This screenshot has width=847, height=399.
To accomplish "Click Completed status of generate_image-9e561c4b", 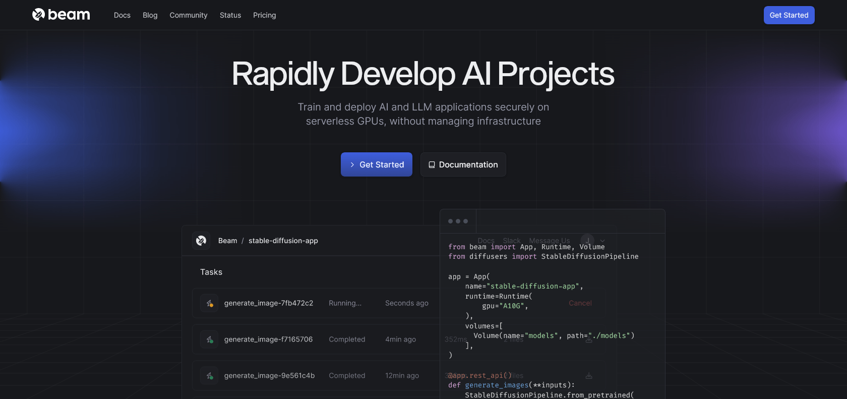I will [x=347, y=376].
